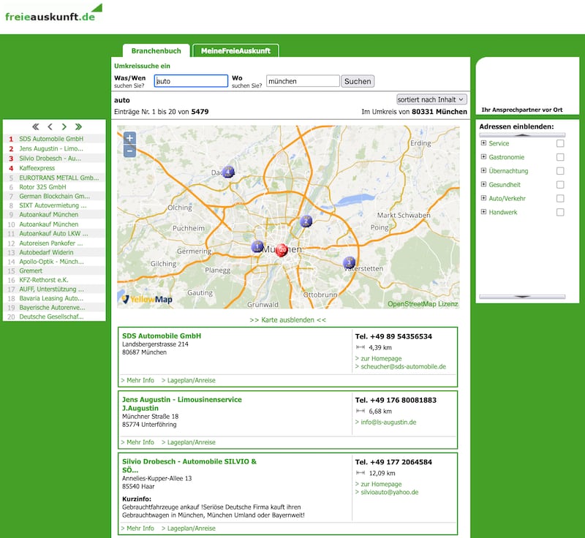Click the 'Karte ausblenden' link
585x538 pixels.
pos(287,320)
